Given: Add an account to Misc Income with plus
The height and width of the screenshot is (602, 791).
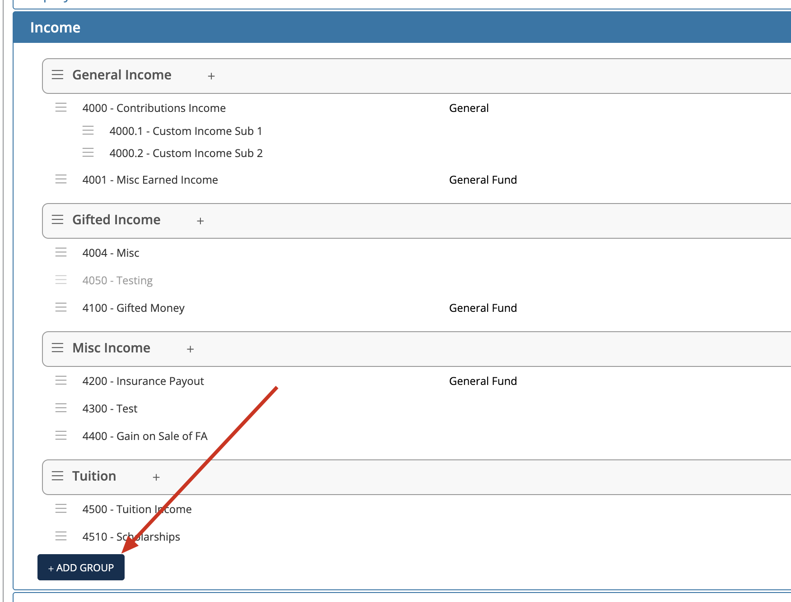Looking at the screenshot, I should (191, 349).
